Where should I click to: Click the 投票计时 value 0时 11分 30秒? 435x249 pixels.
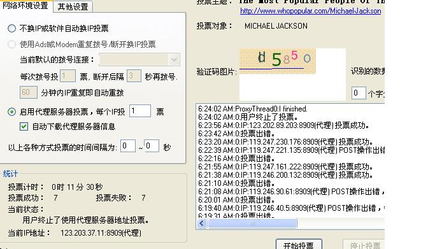click(77, 187)
